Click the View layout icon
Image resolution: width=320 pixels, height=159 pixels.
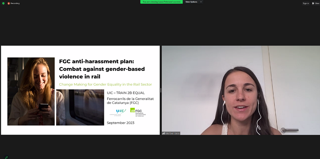[x=313, y=3]
